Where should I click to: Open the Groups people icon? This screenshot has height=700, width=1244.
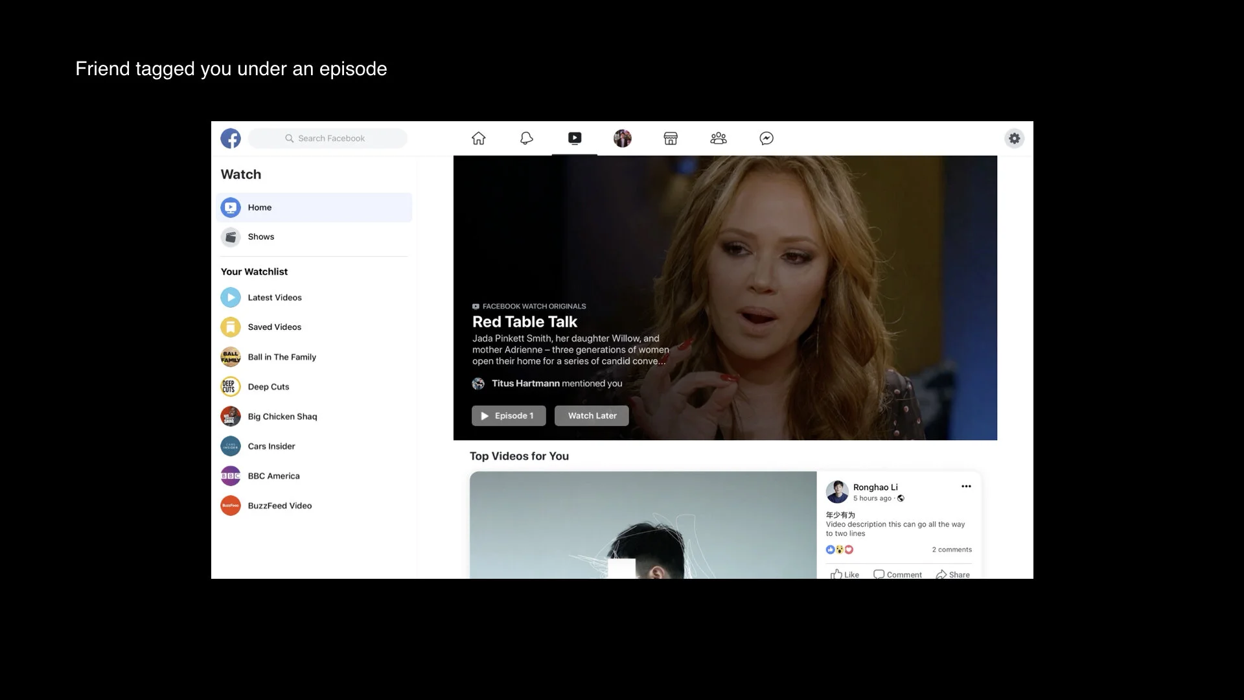click(719, 138)
